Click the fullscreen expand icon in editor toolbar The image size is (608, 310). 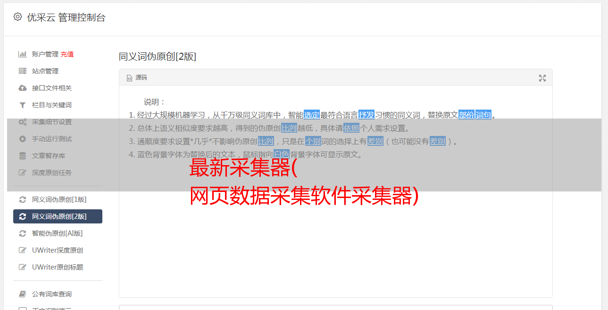coord(542,78)
